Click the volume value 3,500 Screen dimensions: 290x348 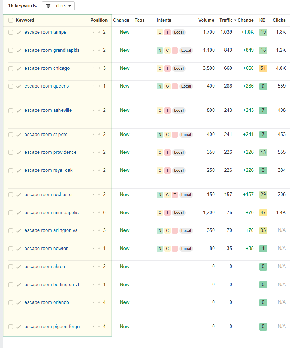209,68
